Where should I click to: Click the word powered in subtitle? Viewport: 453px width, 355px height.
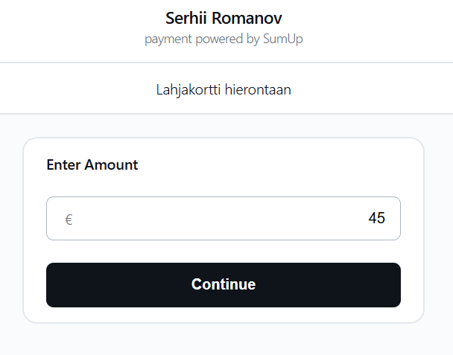[220, 39]
